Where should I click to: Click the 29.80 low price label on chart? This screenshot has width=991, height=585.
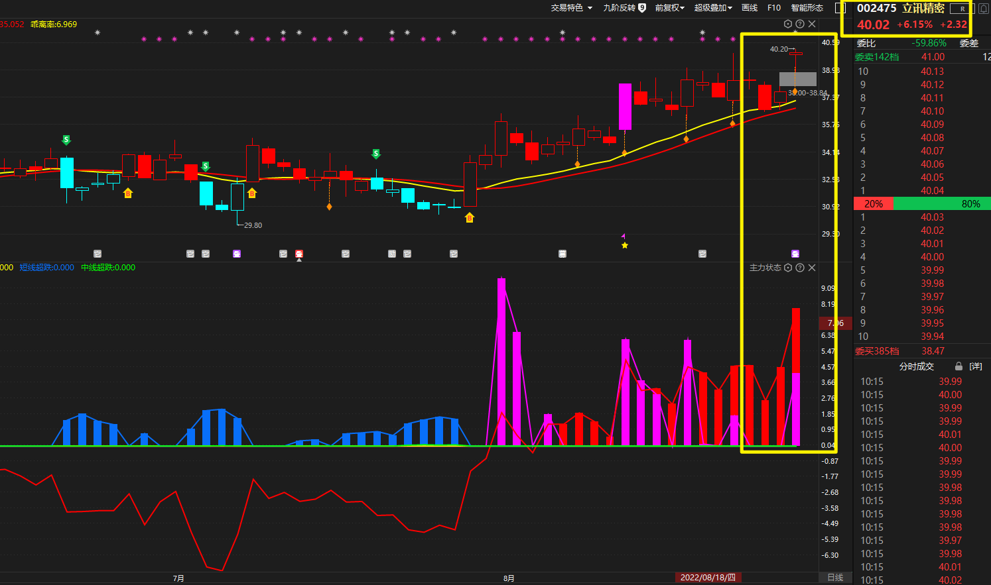253,225
